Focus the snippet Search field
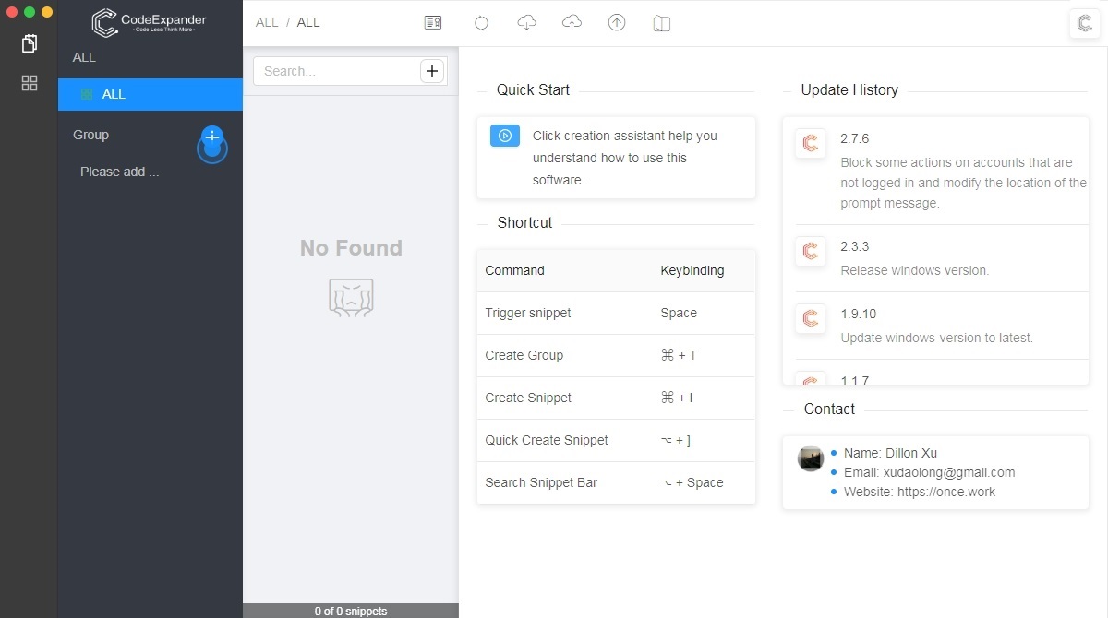The height and width of the screenshot is (618, 1108). (337, 71)
